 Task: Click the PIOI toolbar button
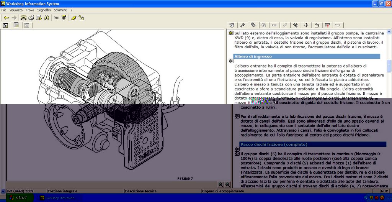(x=56, y=18)
